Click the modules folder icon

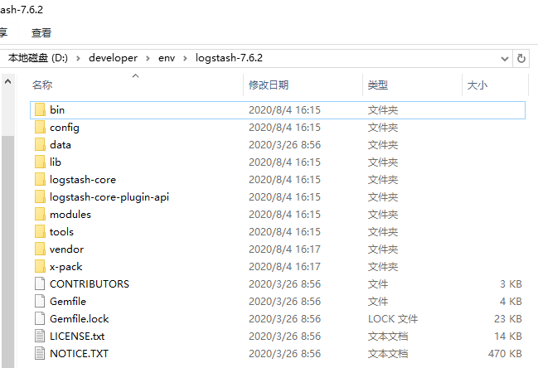tap(40, 215)
